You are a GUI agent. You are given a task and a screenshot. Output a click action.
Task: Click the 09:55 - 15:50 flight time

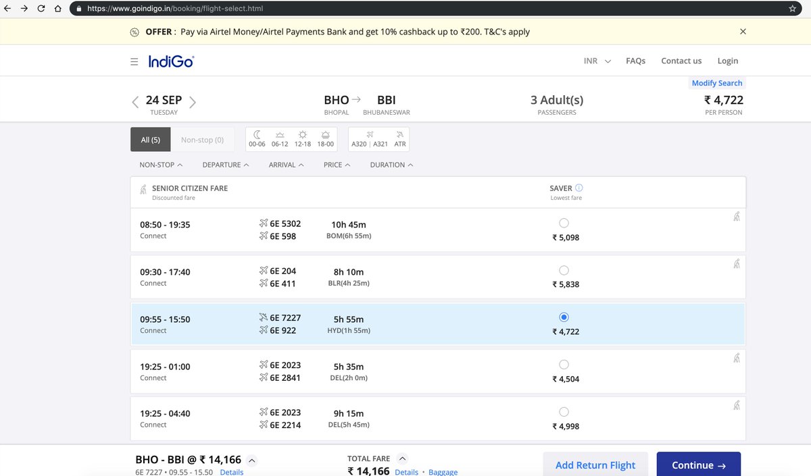click(x=165, y=319)
